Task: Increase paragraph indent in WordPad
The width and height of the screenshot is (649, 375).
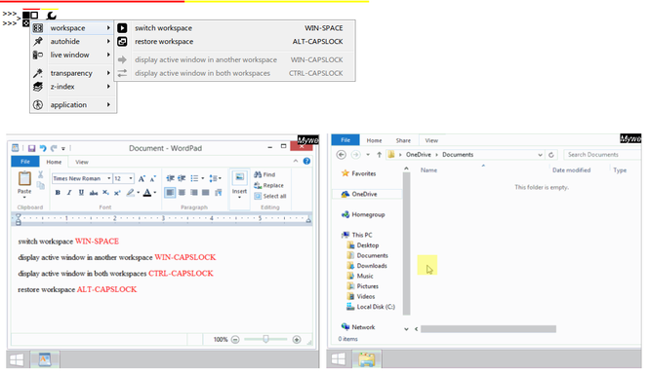Action: pyautogui.click(x=182, y=178)
